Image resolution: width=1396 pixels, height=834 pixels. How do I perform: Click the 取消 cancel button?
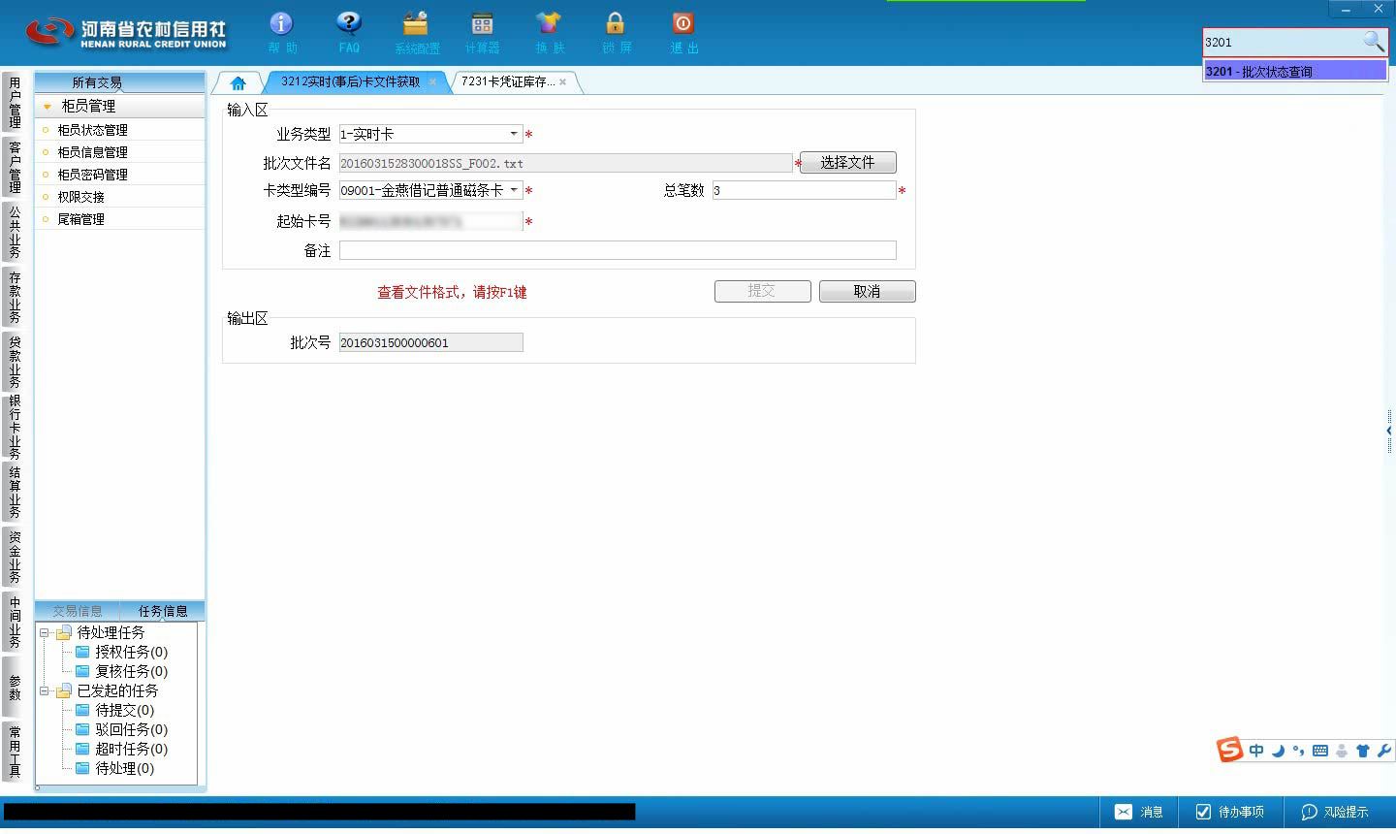tap(867, 291)
